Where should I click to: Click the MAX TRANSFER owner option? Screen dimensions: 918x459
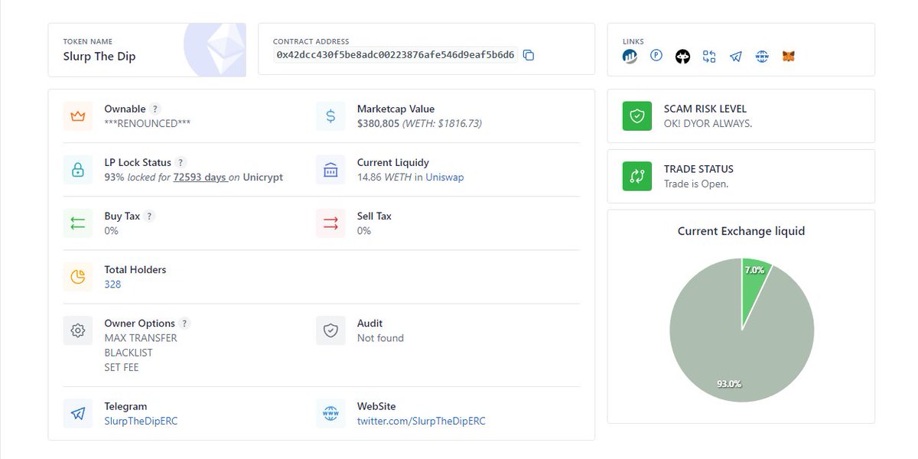[141, 337]
